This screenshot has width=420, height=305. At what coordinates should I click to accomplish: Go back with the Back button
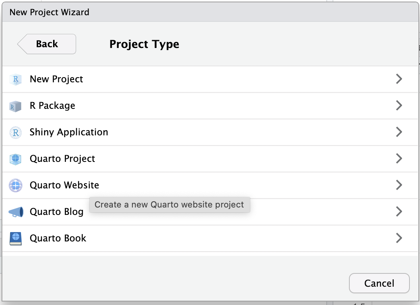[x=47, y=44]
